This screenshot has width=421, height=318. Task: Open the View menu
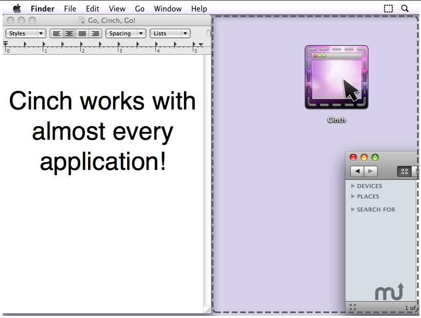click(x=117, y=9)
